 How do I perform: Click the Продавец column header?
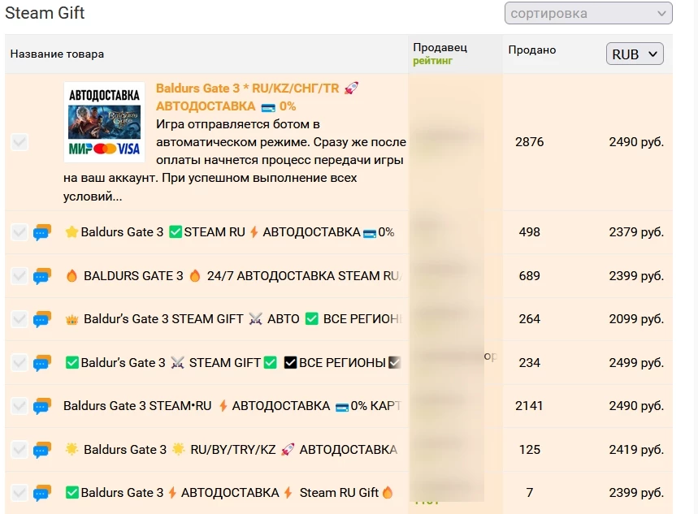(440, 47)
